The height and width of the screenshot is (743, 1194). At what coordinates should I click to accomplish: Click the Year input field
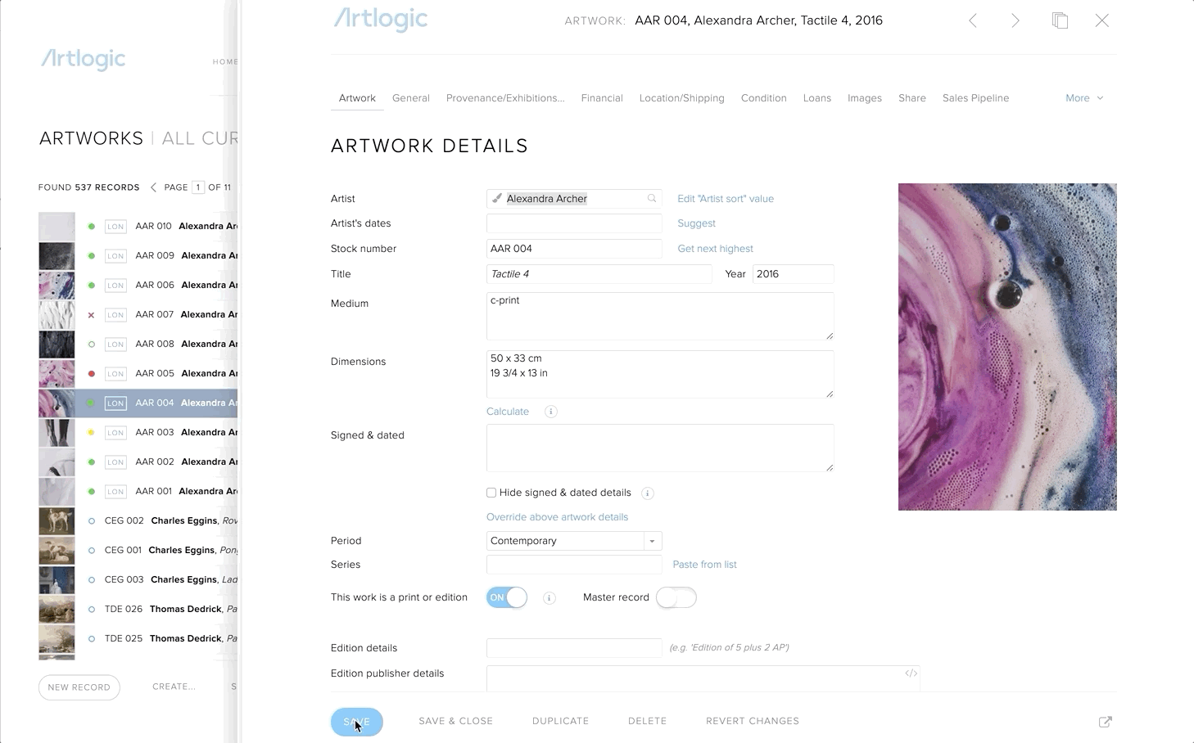click(x=793, y=274)
